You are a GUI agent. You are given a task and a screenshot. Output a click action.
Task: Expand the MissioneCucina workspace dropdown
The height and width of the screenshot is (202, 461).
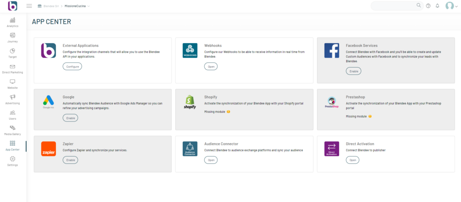[77, 6]
